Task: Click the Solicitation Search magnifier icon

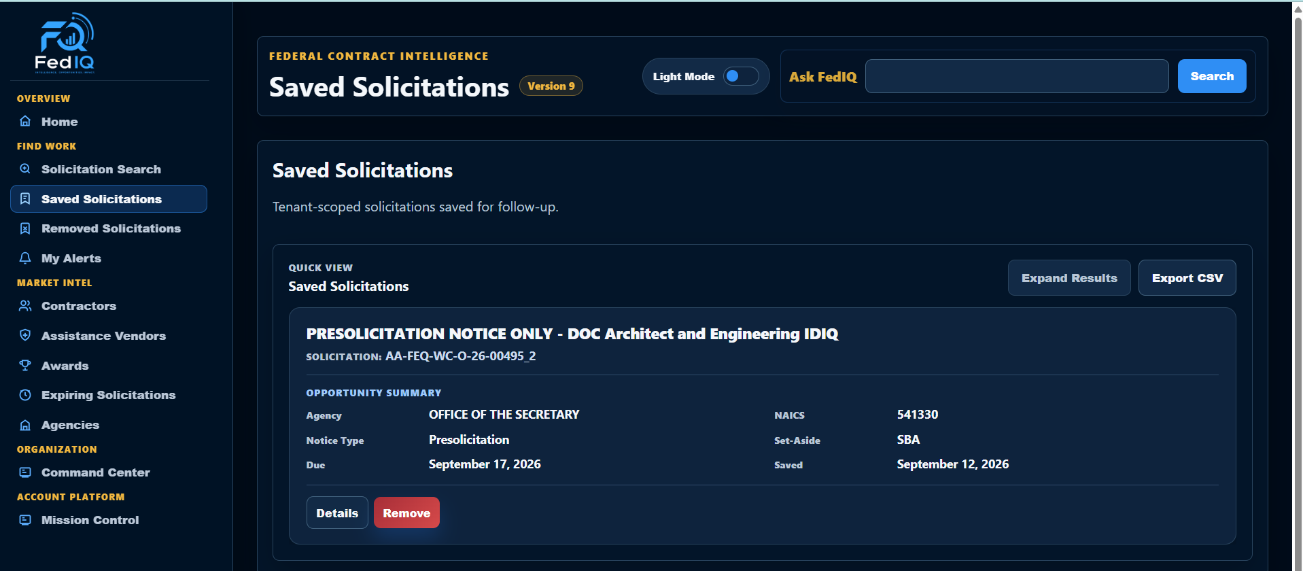Action: click(x=25, y=169)
